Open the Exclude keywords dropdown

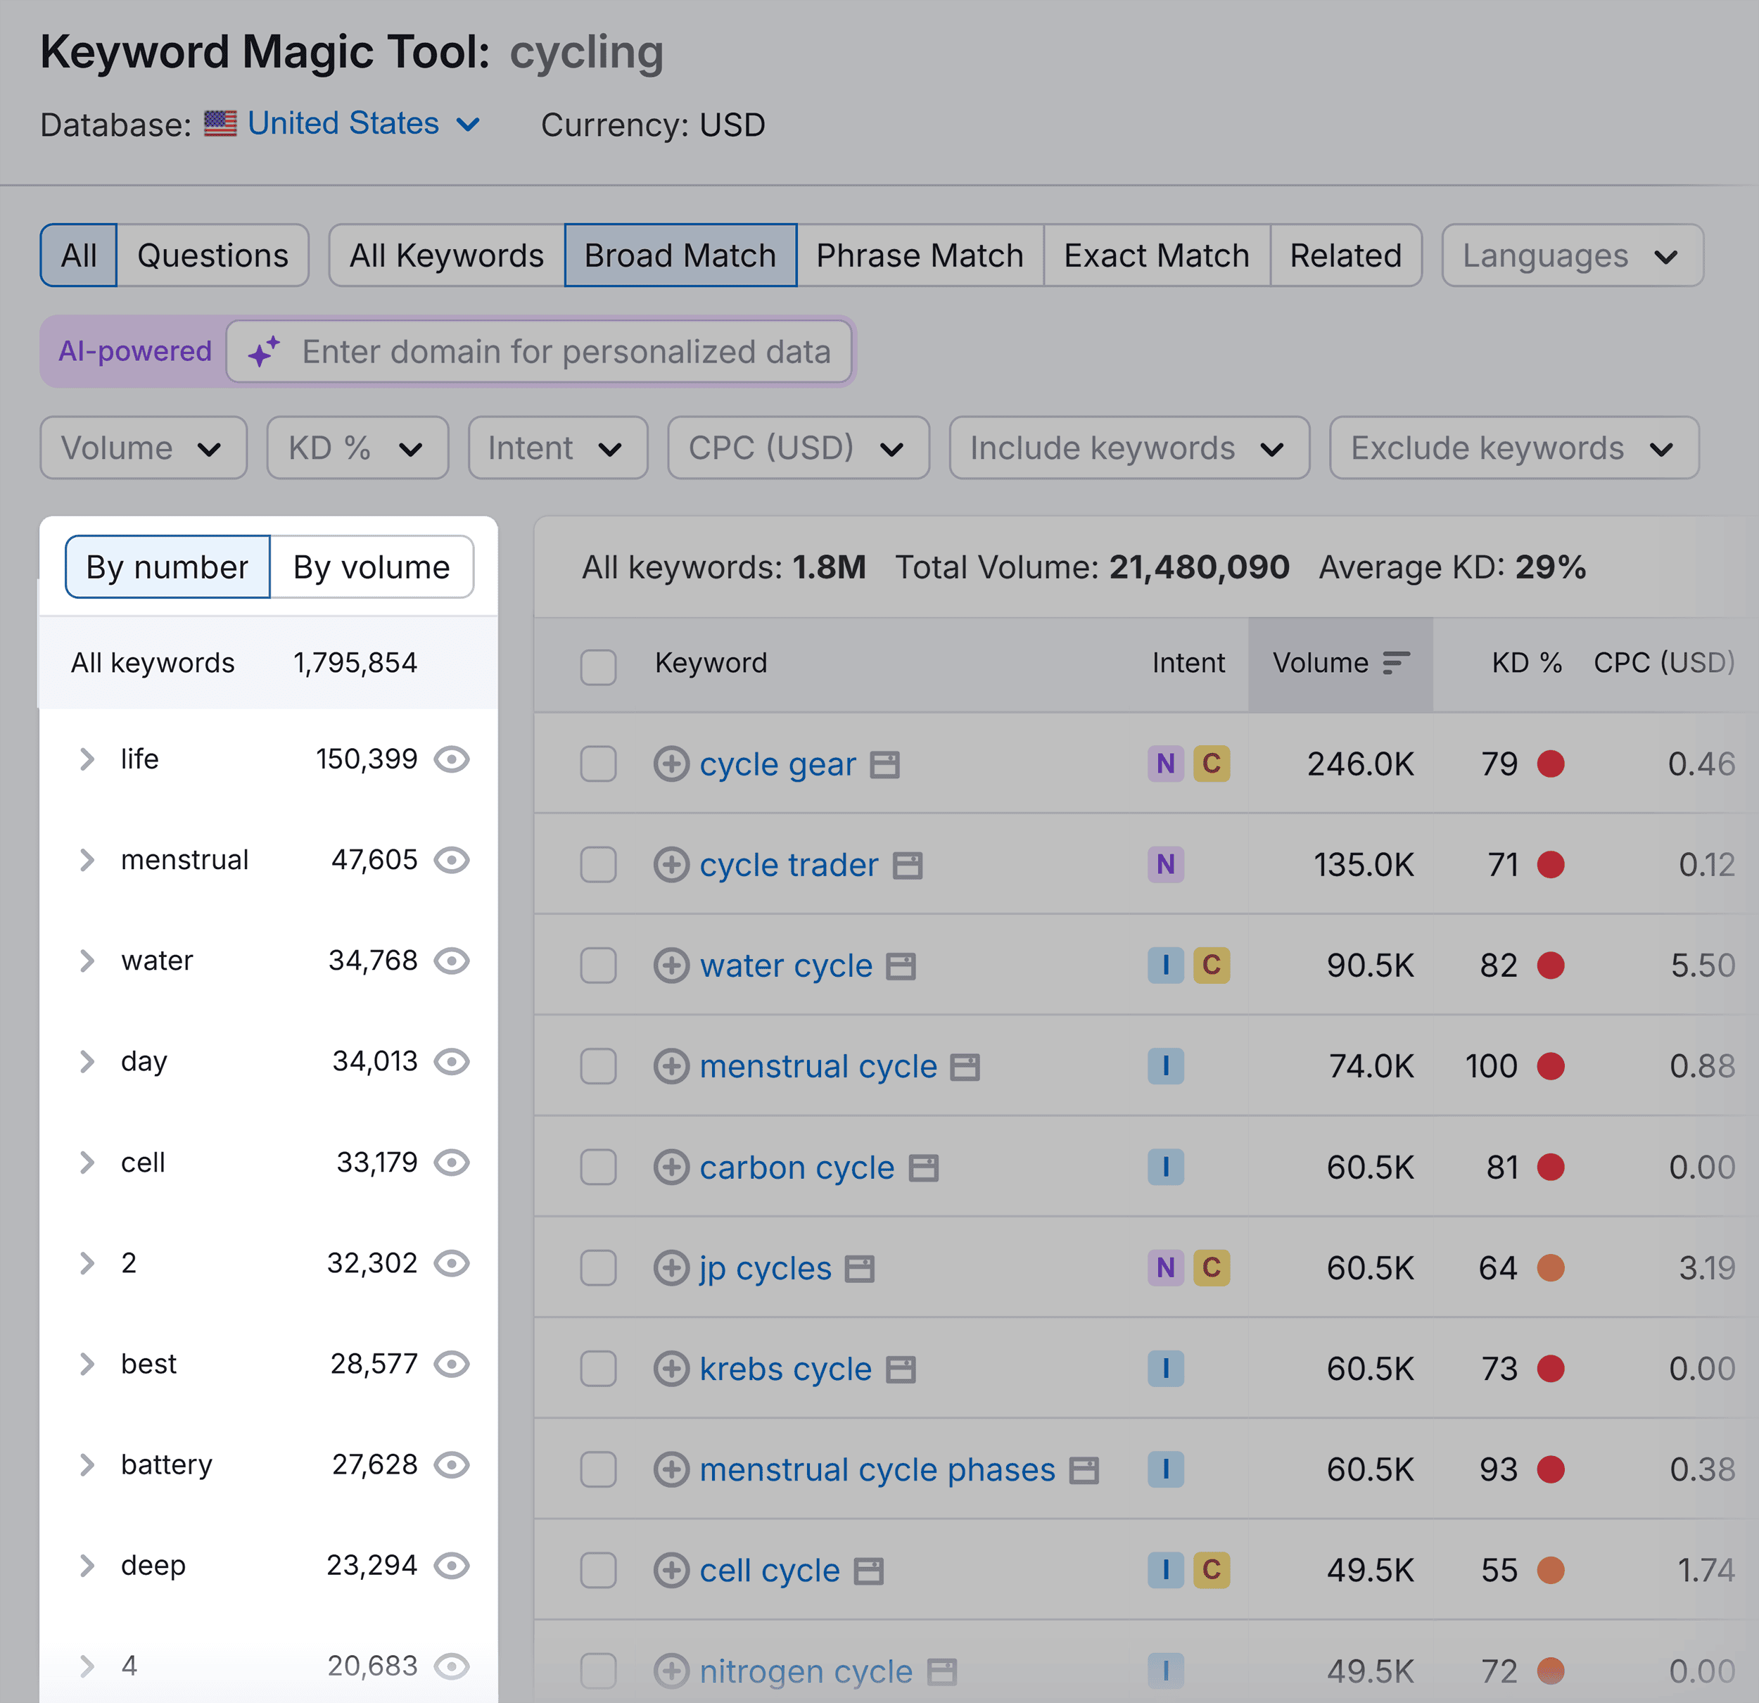(1514, 447)
